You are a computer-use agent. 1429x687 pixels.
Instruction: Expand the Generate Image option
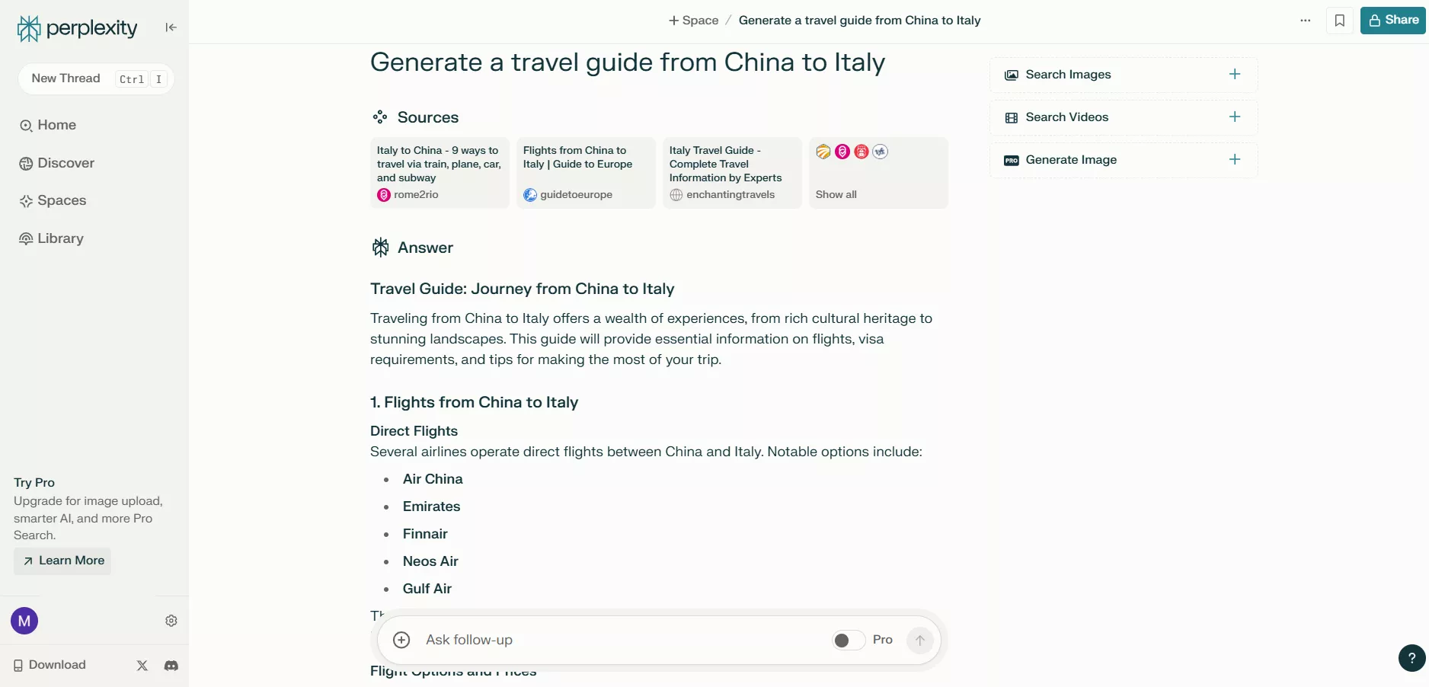[x=1235, y=160]
